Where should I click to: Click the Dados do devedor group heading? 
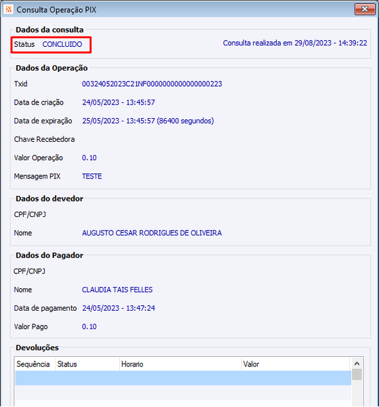coord(49,199)
